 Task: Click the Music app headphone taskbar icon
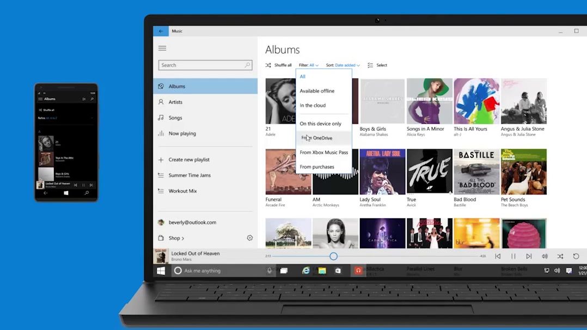point(358,271)
